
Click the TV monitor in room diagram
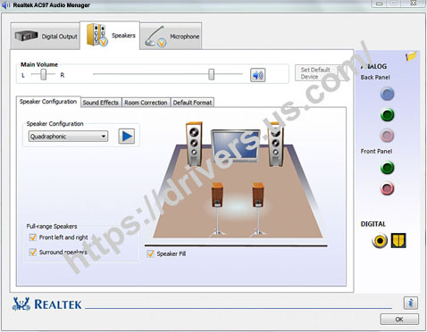(236, 145)
